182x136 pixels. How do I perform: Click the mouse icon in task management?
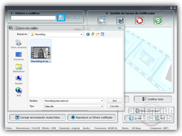[102, 21]
